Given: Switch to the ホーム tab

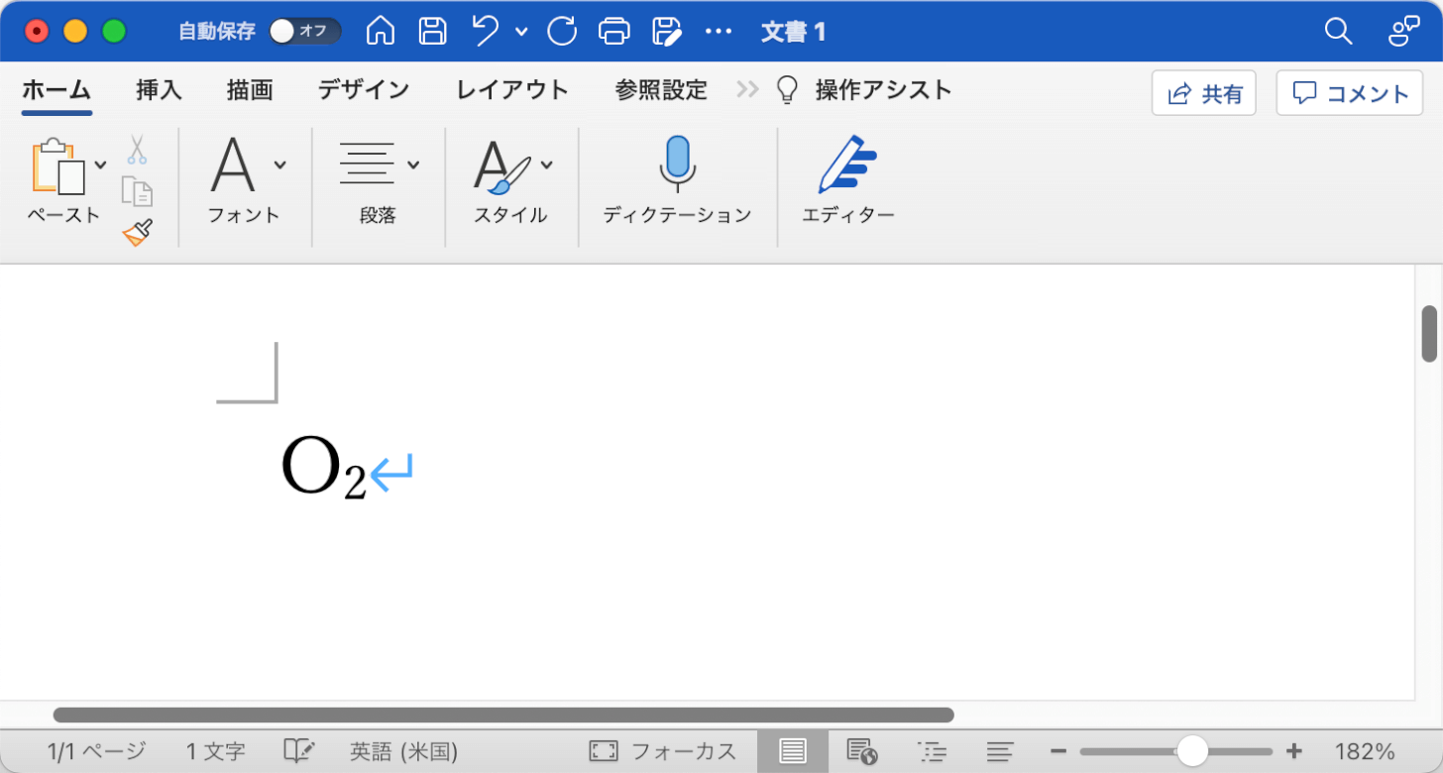Looking at the screenshot, I should point(56,91).
